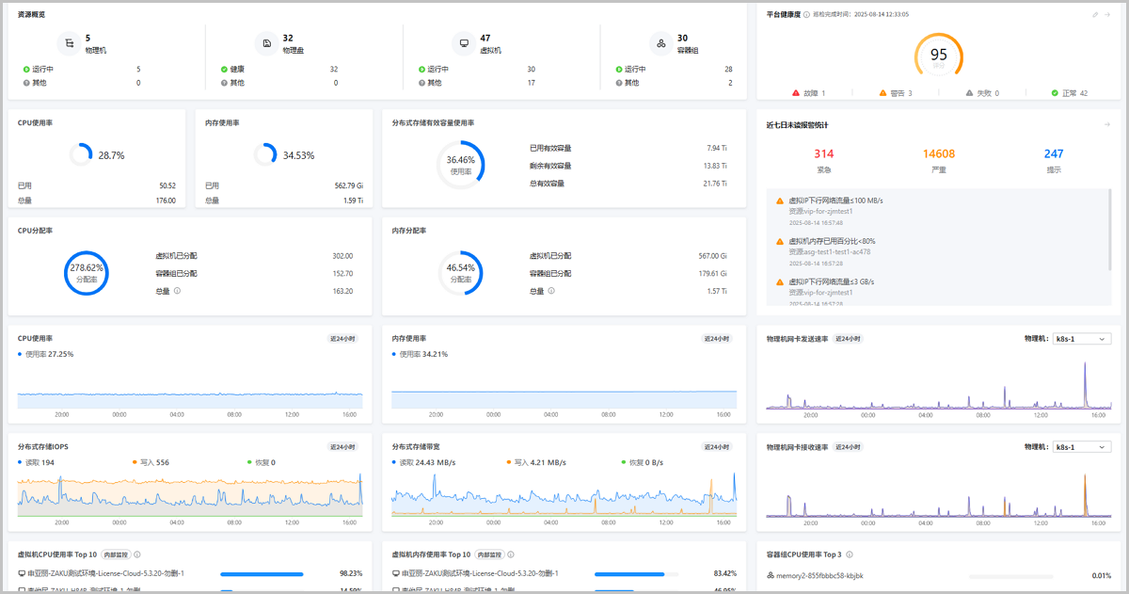The width and height of the screenshot is (1129, 594).
Task: Open physical machine dropdown for NIC receive rate
Action: [x=1081, y=447]
